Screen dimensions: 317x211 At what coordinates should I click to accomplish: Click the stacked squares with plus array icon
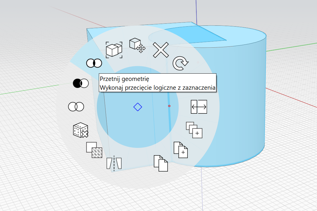click(x=194, y=130)
